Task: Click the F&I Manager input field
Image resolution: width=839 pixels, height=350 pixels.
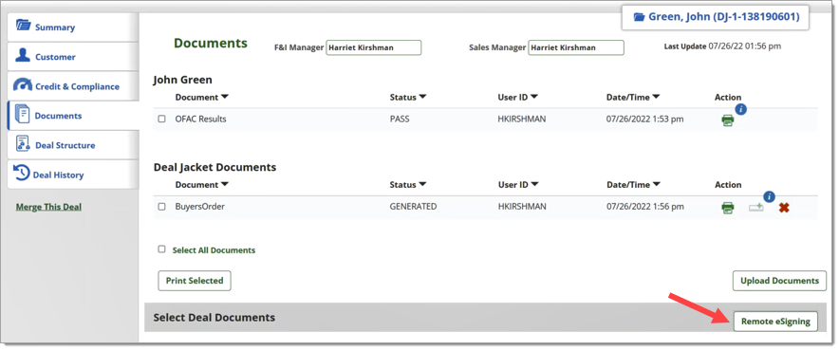Action: (374, 47)
